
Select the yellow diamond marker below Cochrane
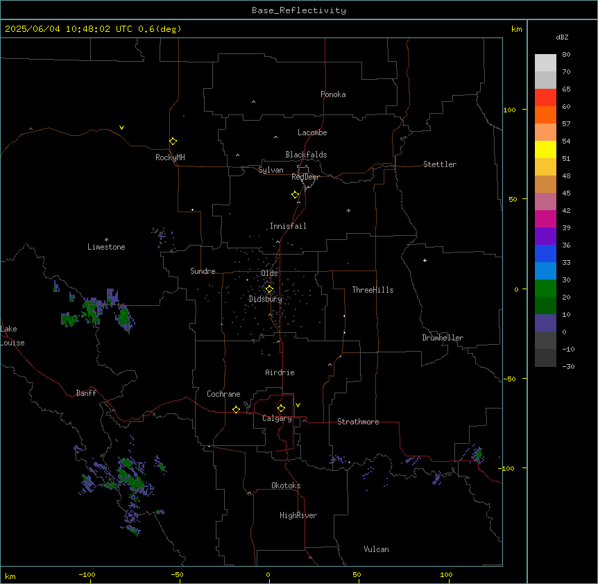click(x=236, y=409)
